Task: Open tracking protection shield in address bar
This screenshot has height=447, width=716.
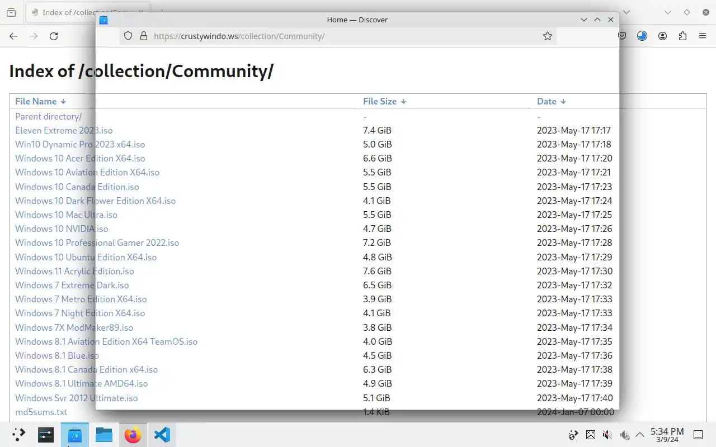Action: tap(128, 36)
